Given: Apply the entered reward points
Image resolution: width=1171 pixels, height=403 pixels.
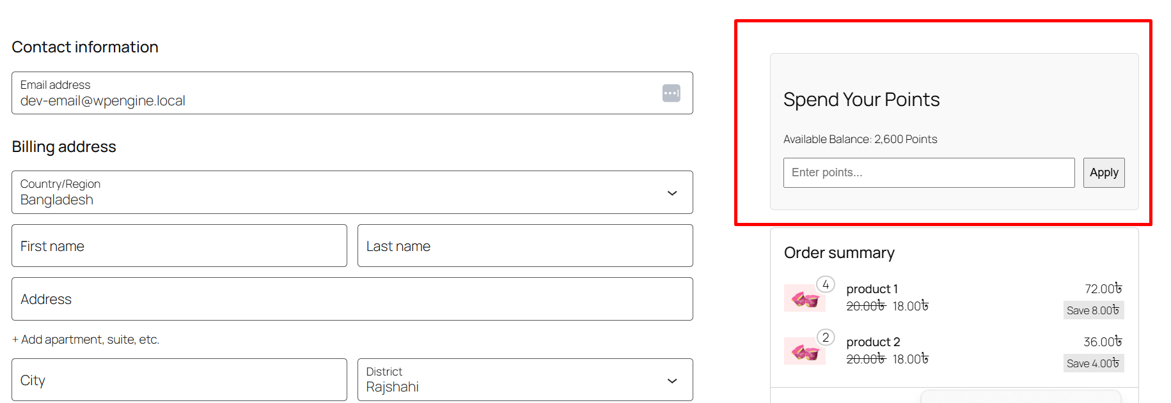Looking at the screenshot, I should (x=1104, y=172).
